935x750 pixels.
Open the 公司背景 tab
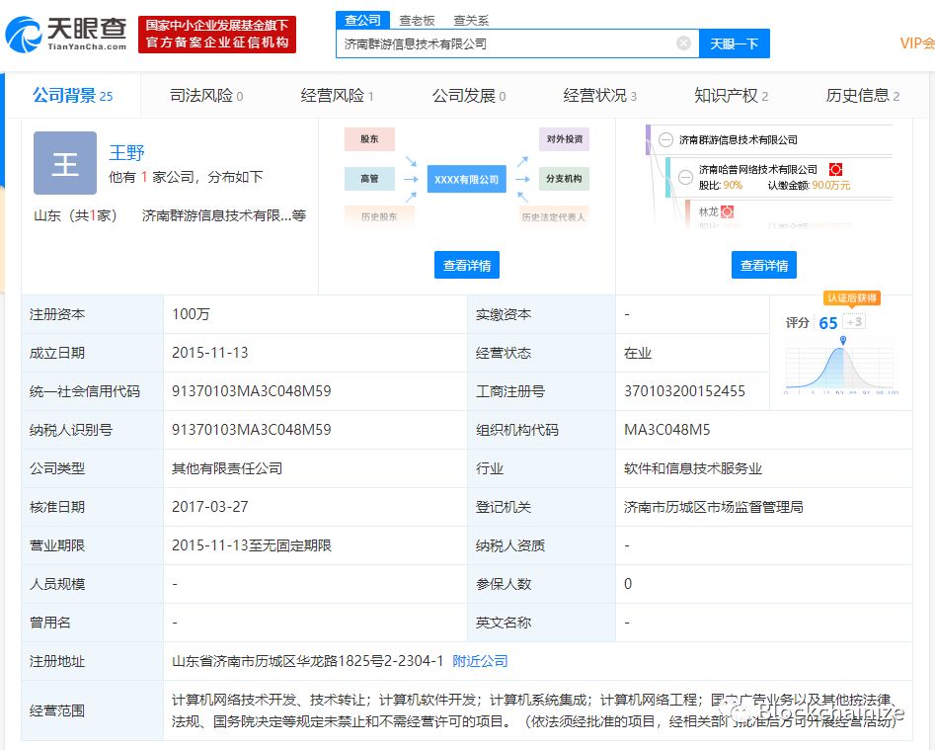click(x=72, y=96)
